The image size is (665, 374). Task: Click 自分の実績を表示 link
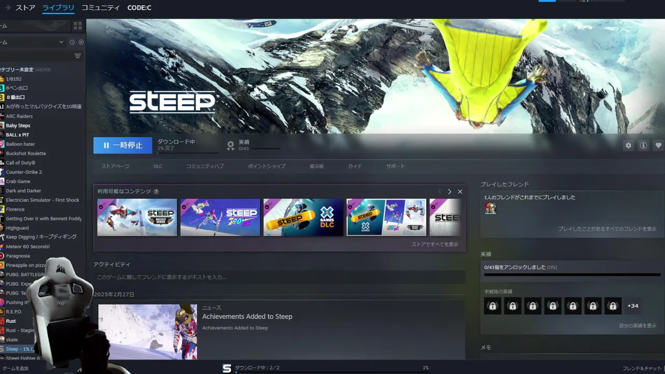[x=637, y=326]
